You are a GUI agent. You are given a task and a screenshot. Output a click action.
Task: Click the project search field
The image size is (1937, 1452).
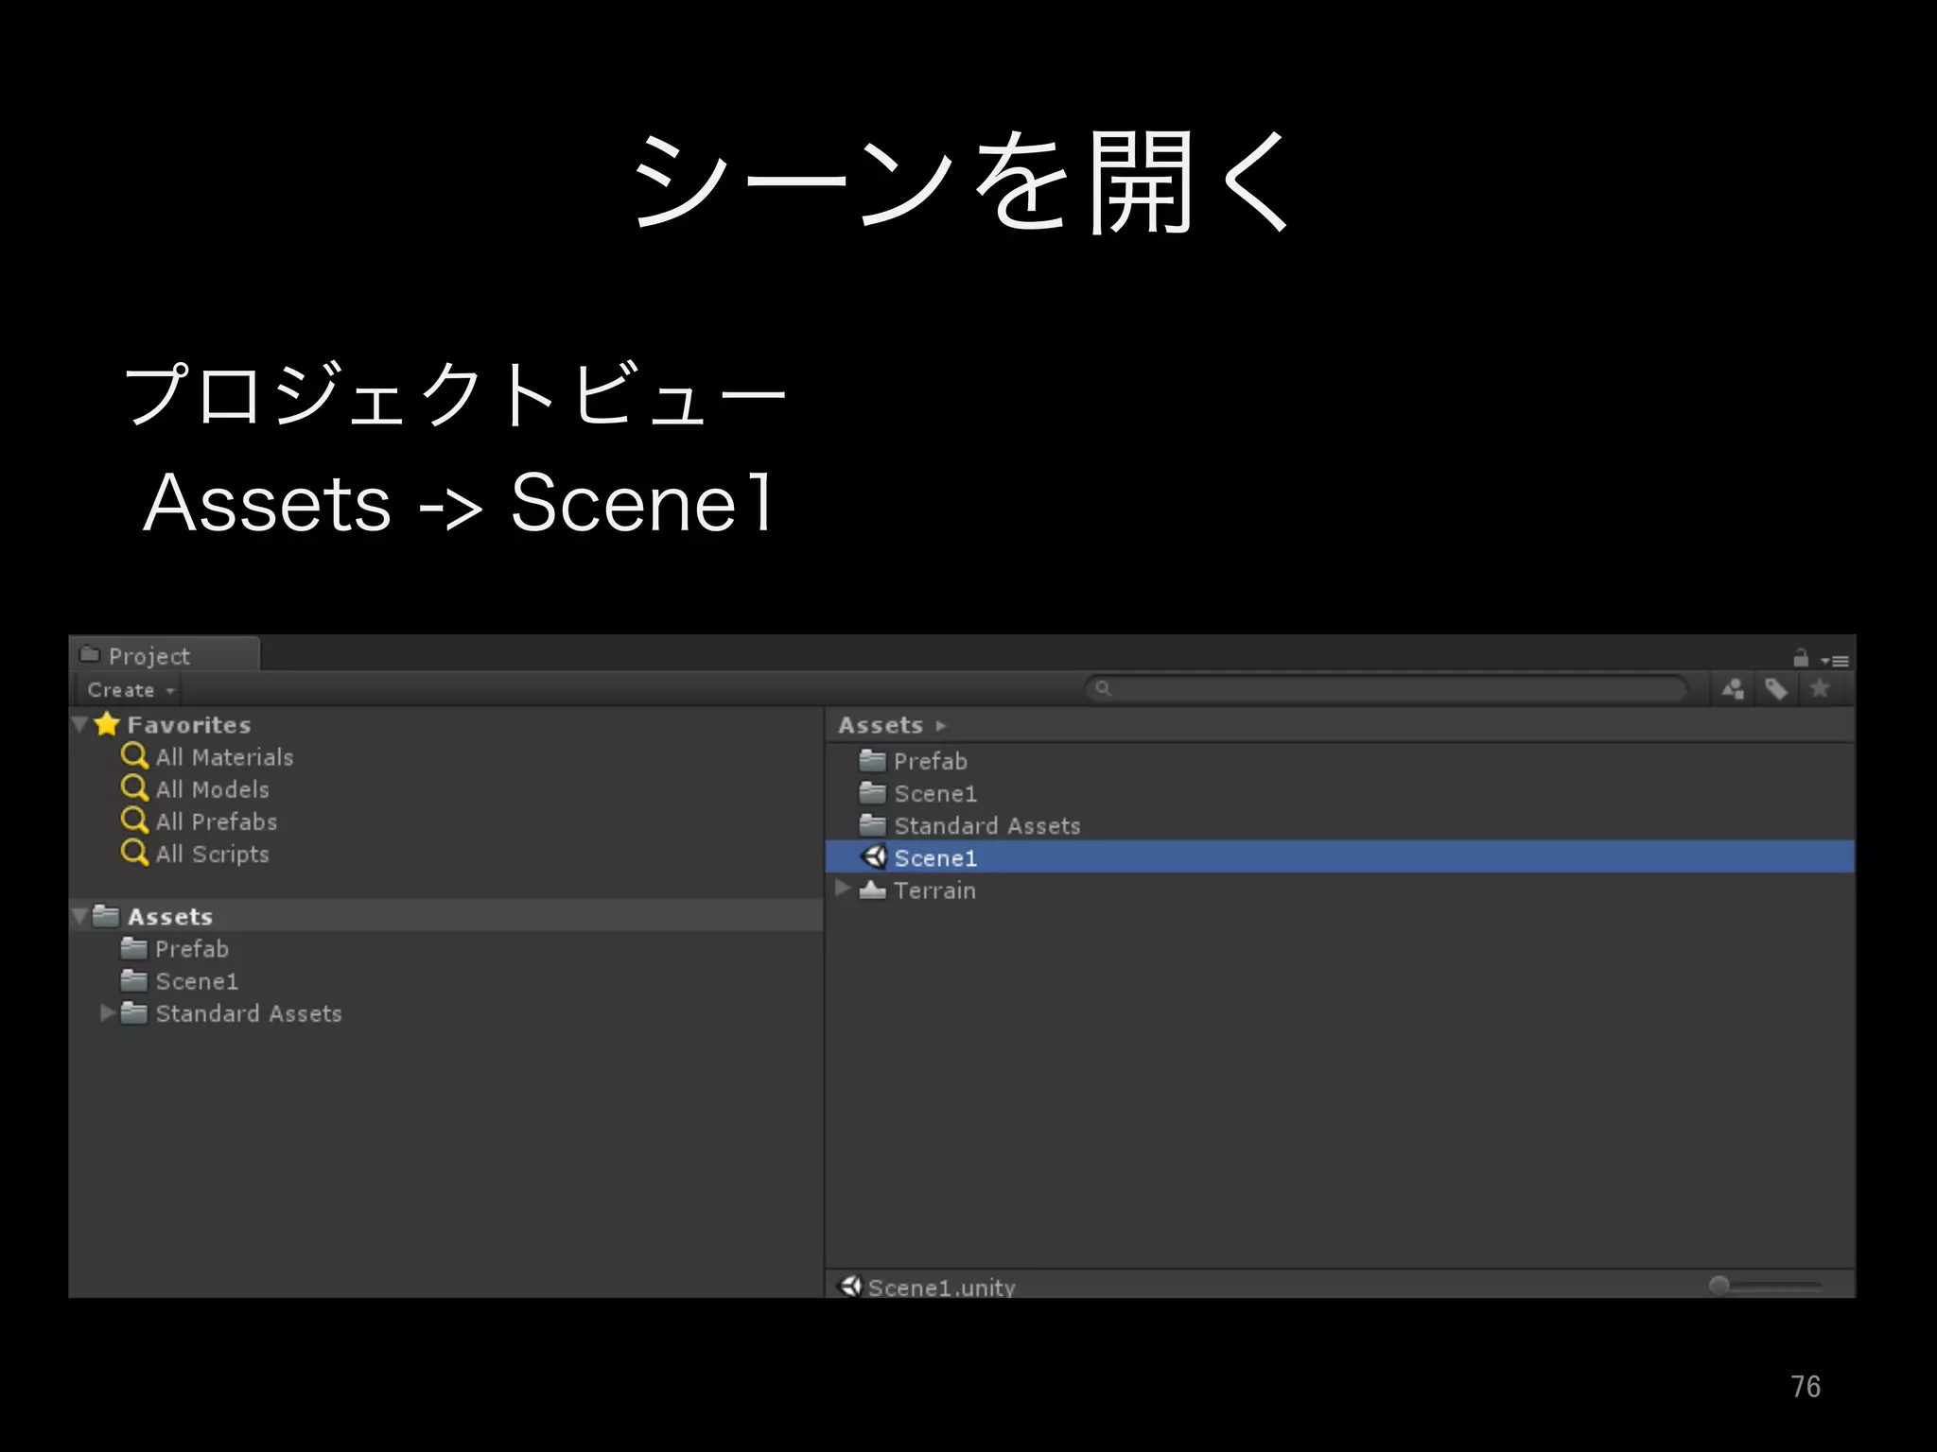click(x=1386, y=689)
